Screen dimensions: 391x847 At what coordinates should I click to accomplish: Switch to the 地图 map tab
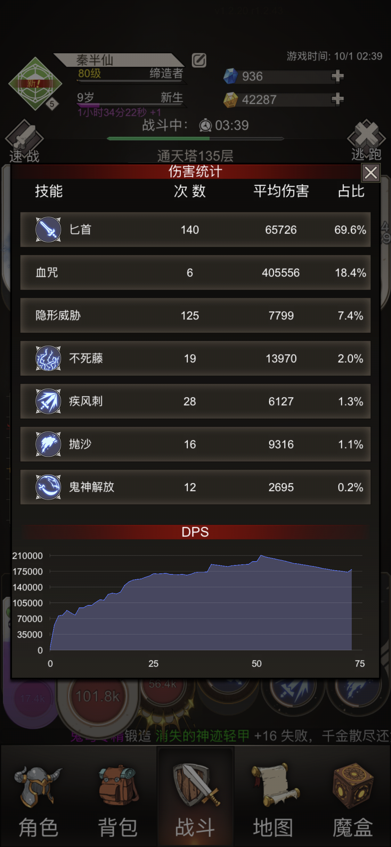click(x=274, y=796)
